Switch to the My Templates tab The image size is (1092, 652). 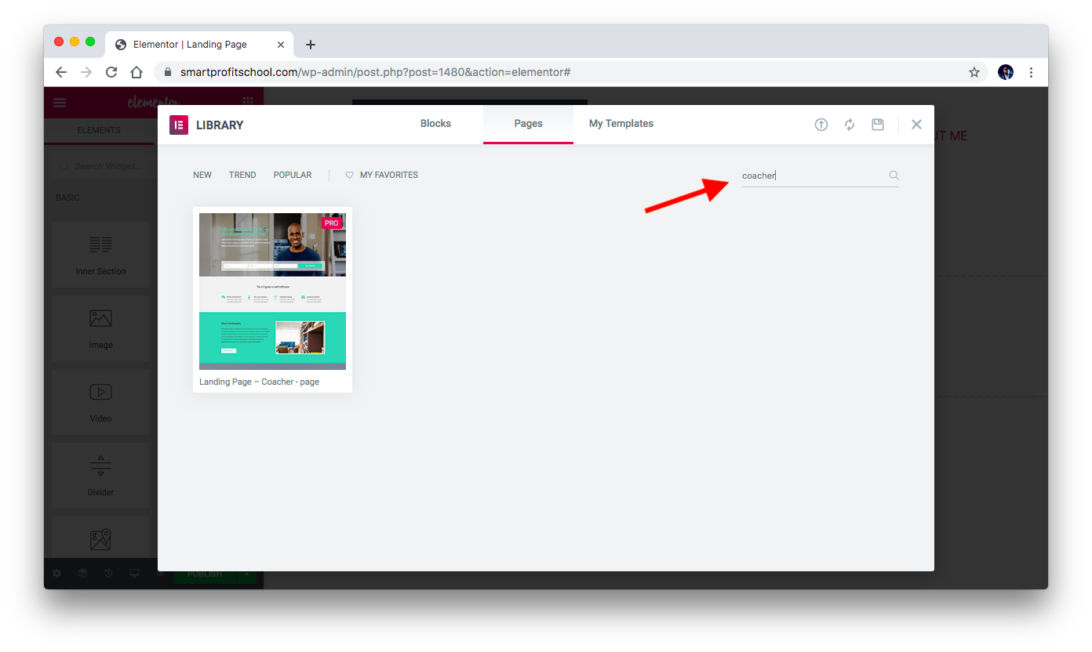pos(621,124)
